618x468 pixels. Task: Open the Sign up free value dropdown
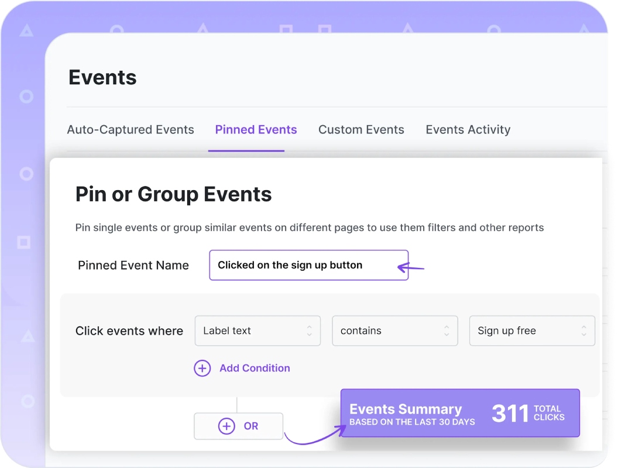point(532,331)
